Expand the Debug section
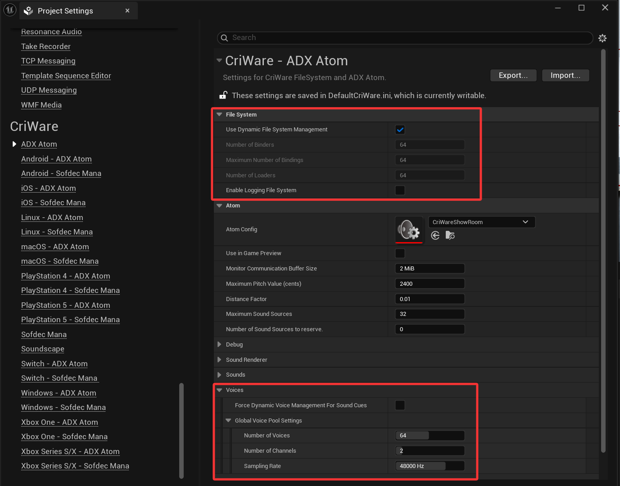 [x=219, y=344]
